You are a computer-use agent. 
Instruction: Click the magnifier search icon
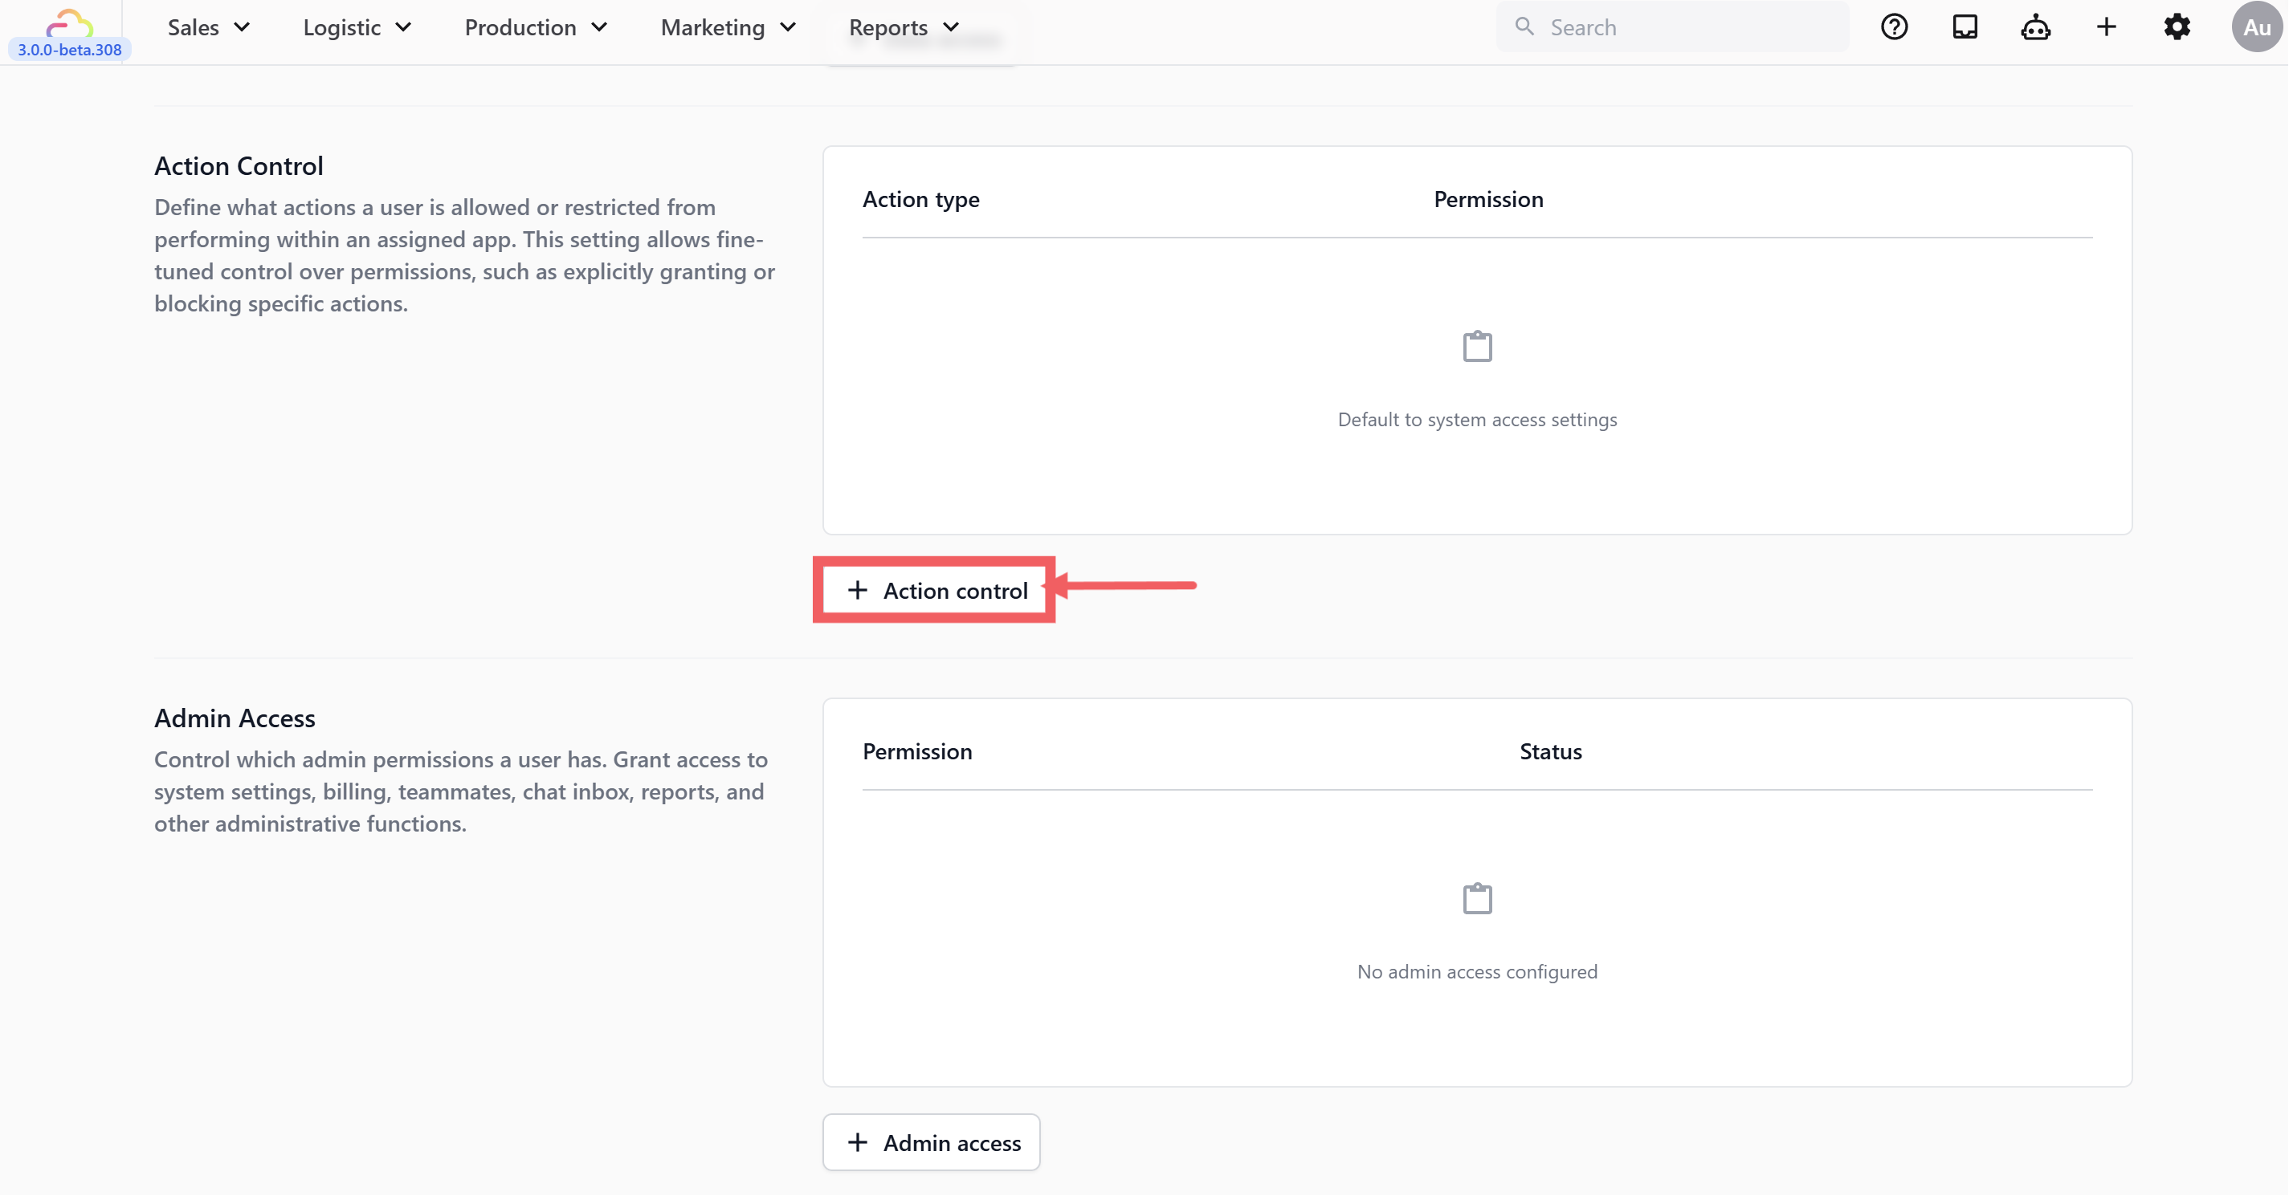tap(1525, 26)
